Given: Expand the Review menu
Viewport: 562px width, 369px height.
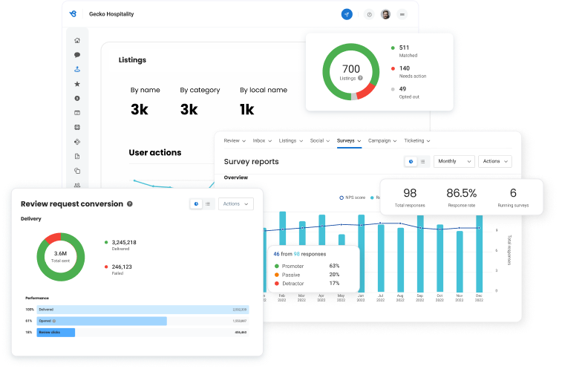Looking at the screenshot, I should tap(235, 140).
